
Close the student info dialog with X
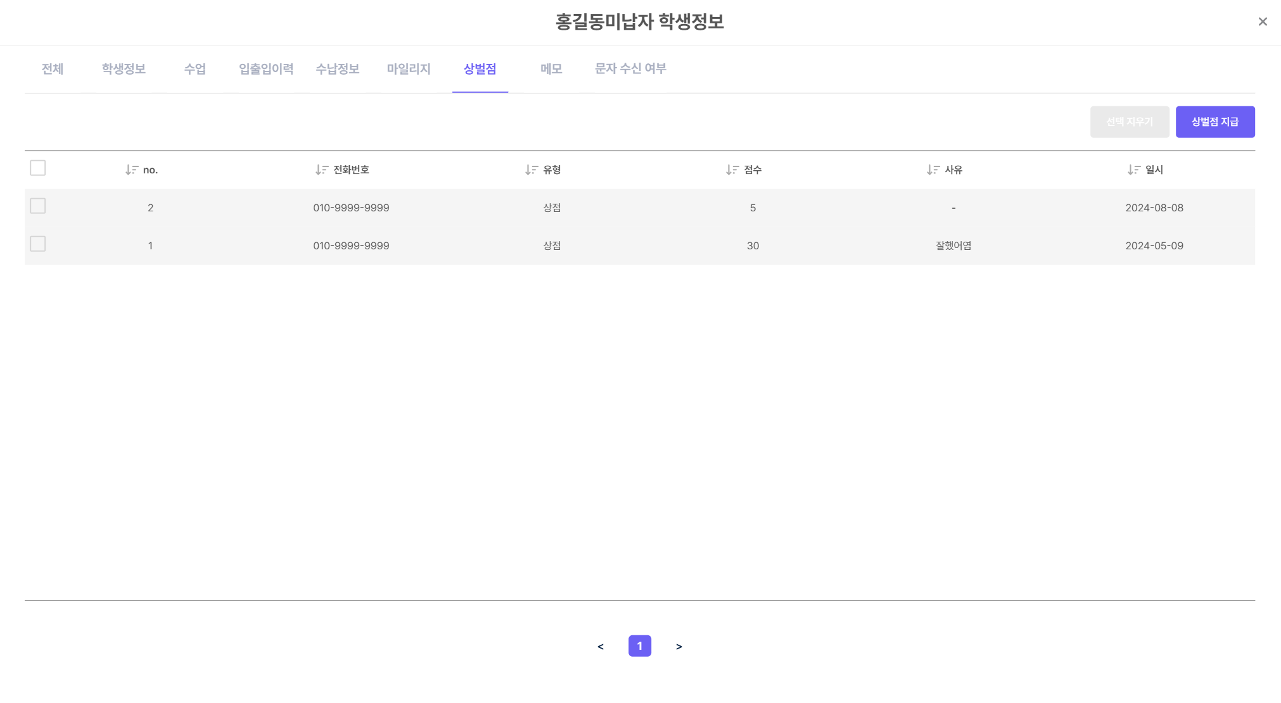[x=1263, y=22]
